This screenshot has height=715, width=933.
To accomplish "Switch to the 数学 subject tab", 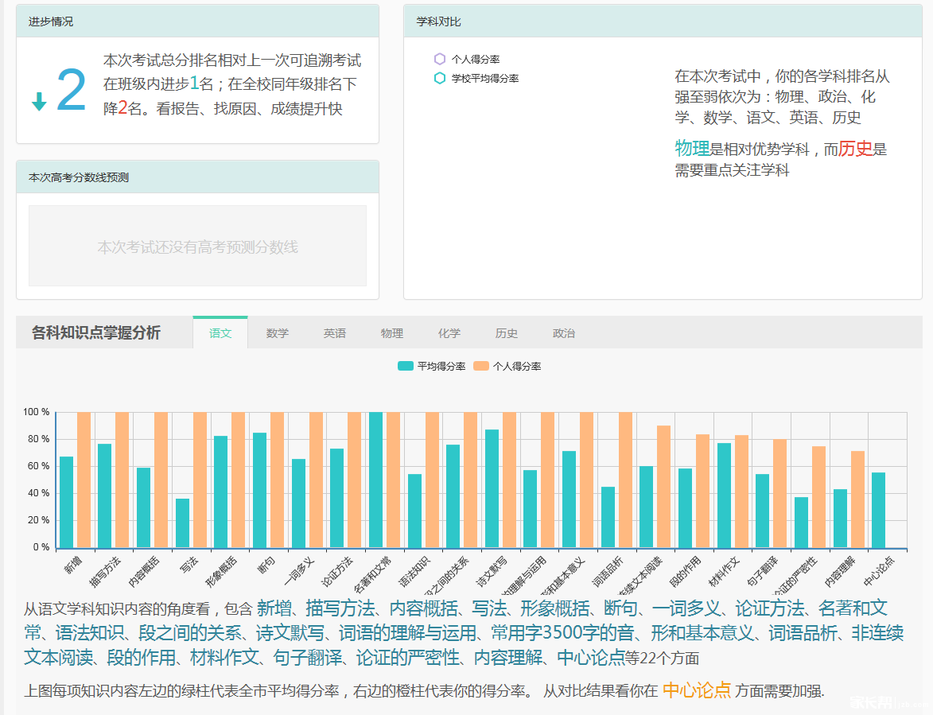I will click(278, 333).
